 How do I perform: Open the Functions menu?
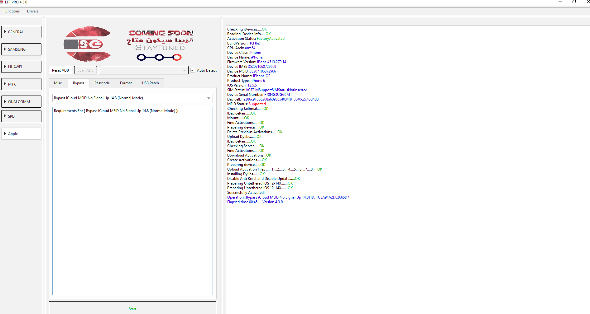point(12,11)
